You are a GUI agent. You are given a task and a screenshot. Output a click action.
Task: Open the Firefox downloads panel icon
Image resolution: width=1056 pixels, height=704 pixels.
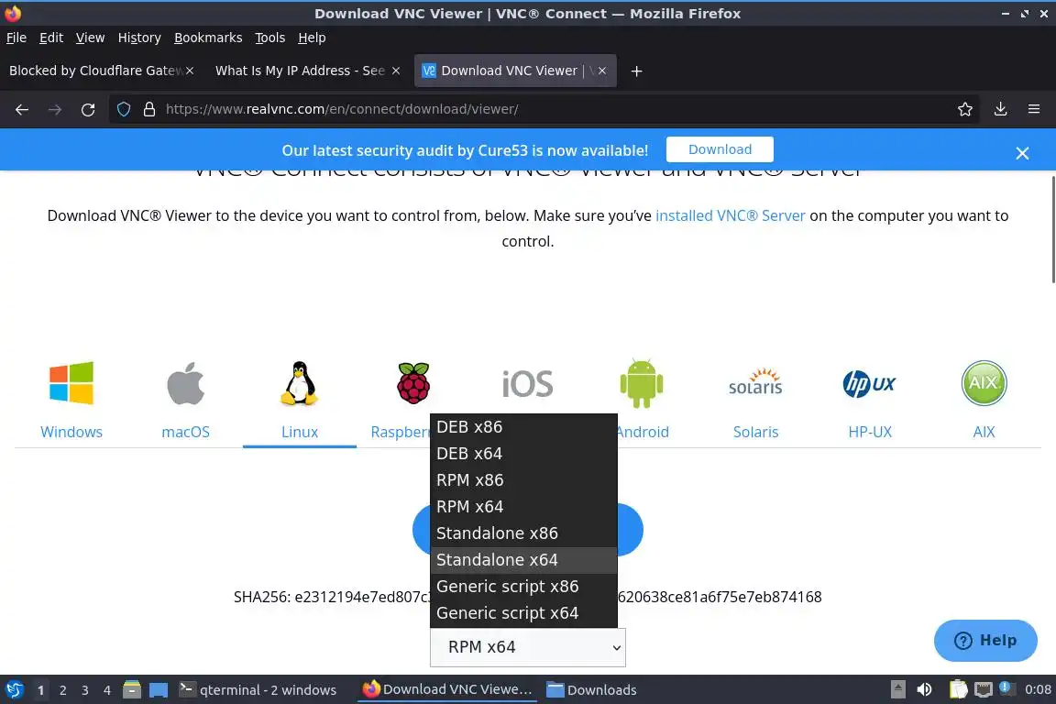point(1001,109)
